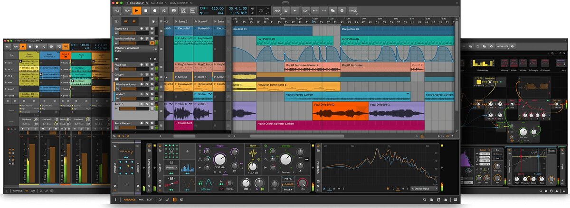This screenshot has width=570, height=208.
Task: Switch to the Wurly Bird POST project tab
Action: 179,3
